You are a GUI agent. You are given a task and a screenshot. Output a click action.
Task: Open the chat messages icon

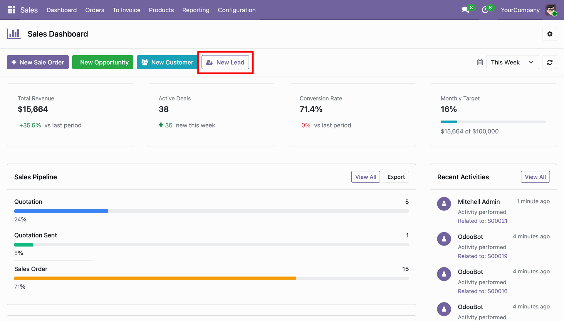465,10
